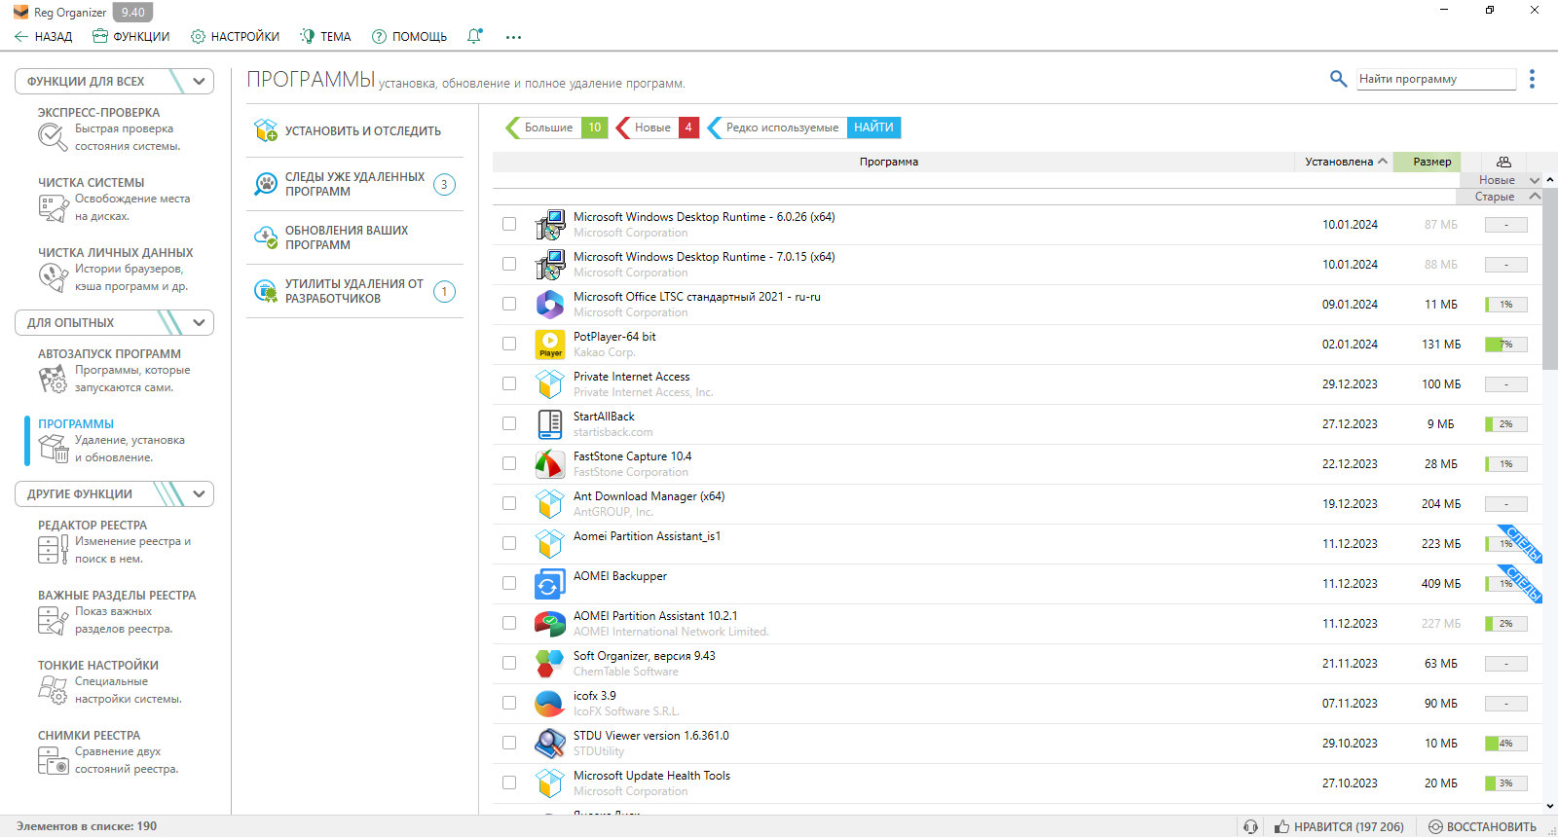Open the notifications bell icon

pyautogui.click(x=474, y=36)
